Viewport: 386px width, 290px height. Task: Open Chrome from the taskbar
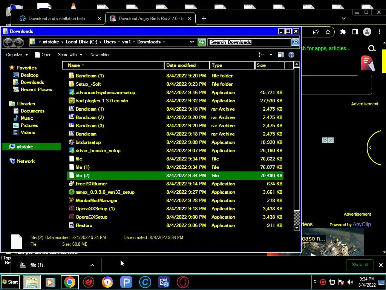tap(70, 282)
